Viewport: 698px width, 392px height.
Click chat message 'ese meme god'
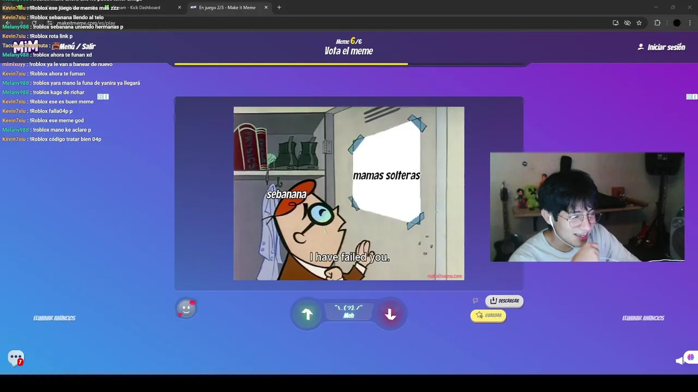click(x=43, y=120)
